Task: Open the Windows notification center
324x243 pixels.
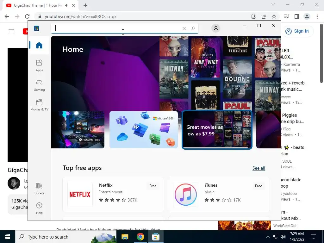Action: click(314, 237)
